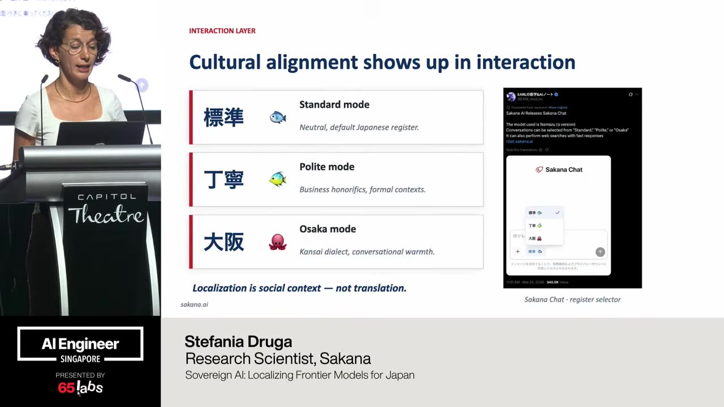
Task: Click the checkmark next to the selected 標準 option
Action: pos(558,213)
